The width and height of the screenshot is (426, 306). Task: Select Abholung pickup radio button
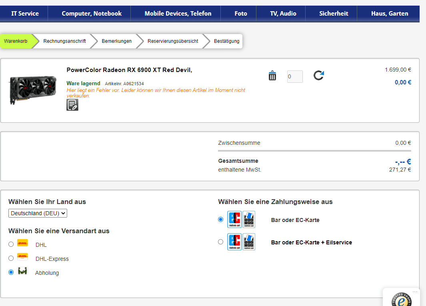pos(11,272)
